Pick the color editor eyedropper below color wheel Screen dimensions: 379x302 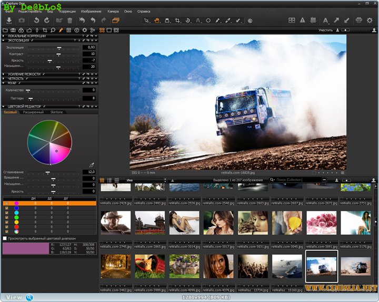[x=92, y=164]
